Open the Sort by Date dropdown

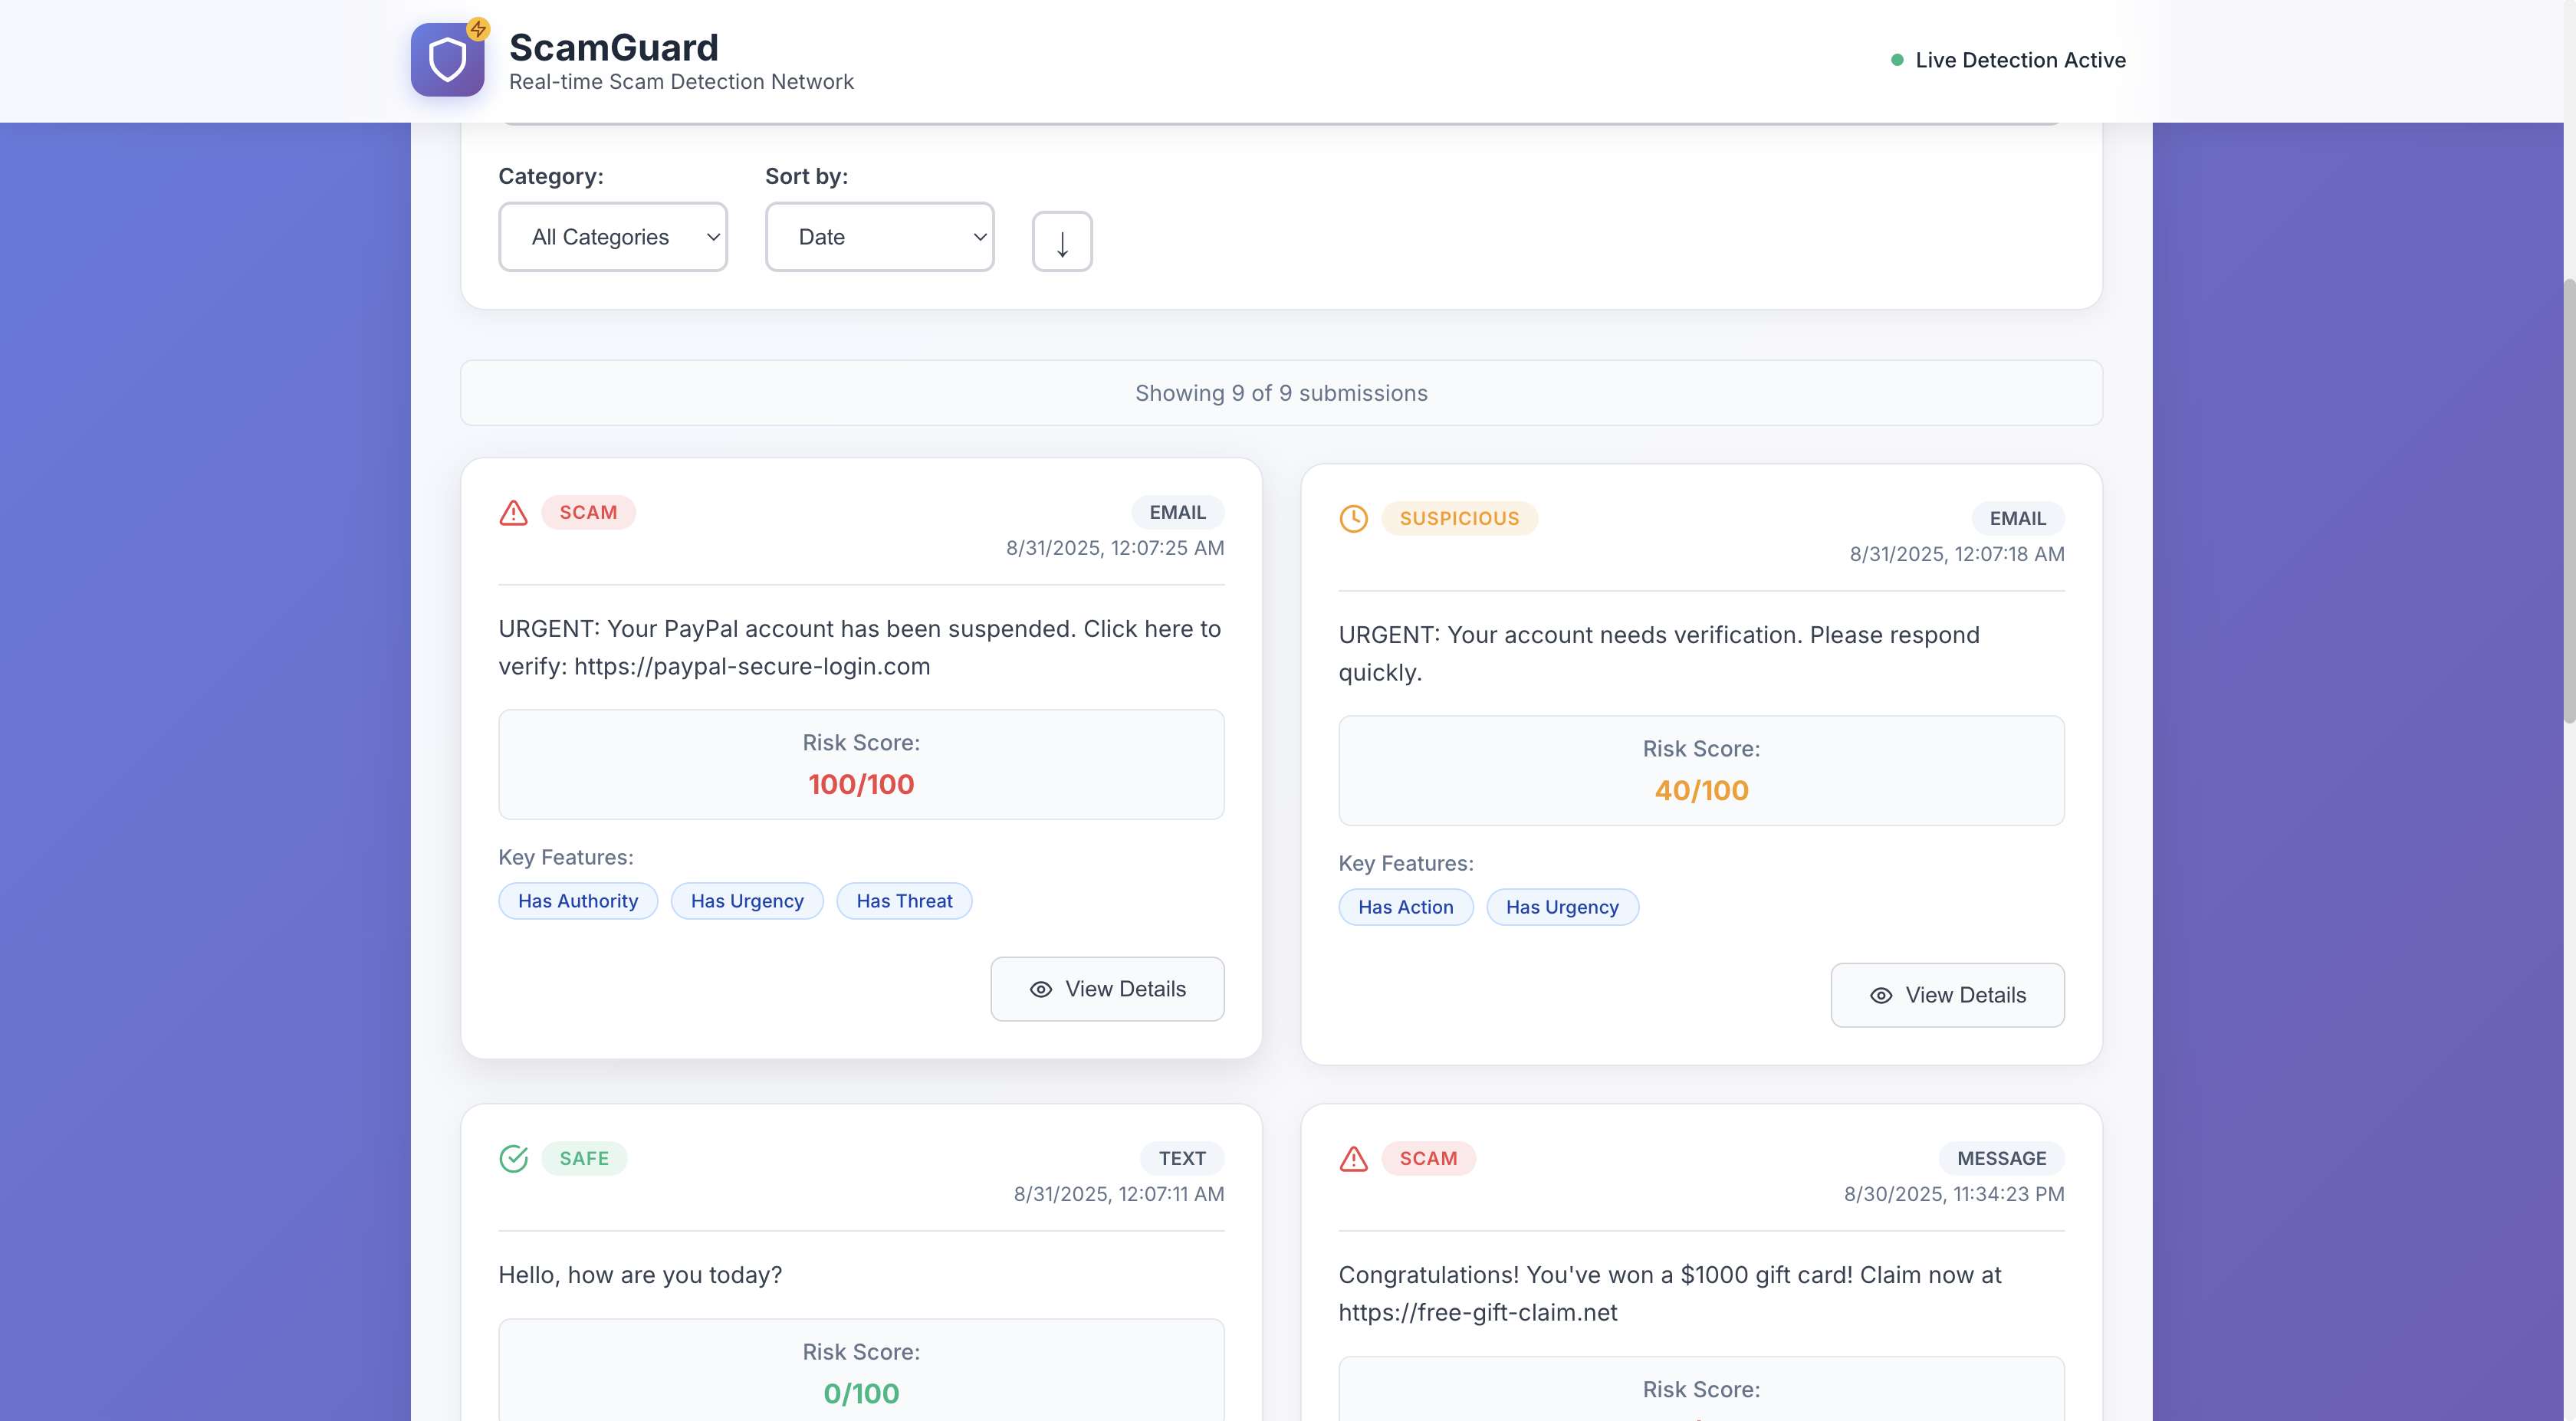pyautogui.click(x=879, y=237)
